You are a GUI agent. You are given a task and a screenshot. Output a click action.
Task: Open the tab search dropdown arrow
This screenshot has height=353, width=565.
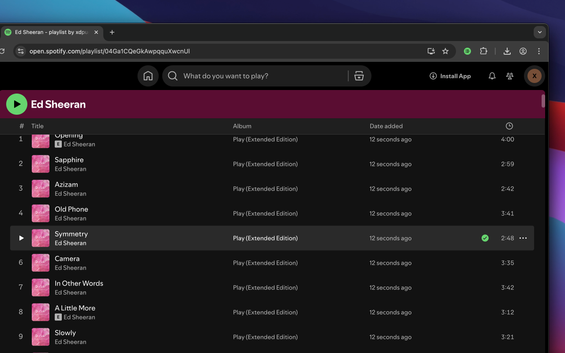point(539,32)
